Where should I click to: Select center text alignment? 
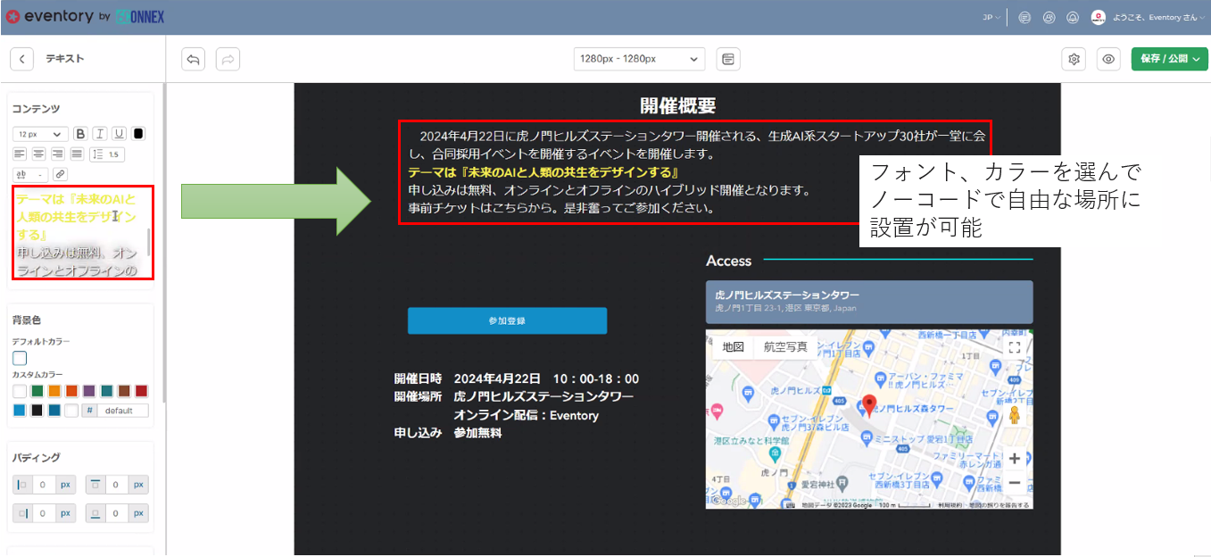point(38,153)
